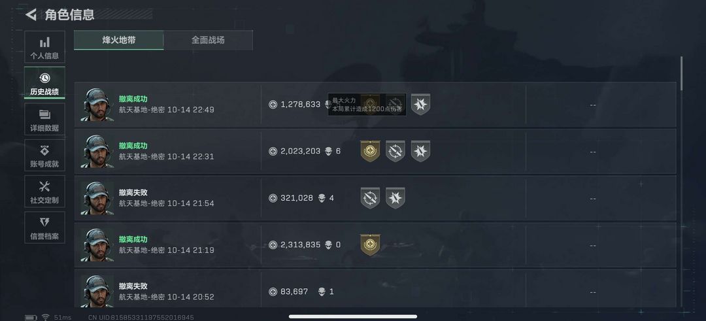Open the 撤离成功 match from 10-14 22:49
Viewport: 706px width, 321px height.
(375, 105)
